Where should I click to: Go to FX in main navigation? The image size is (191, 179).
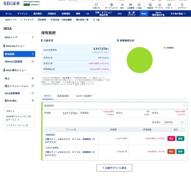(88, 14)
